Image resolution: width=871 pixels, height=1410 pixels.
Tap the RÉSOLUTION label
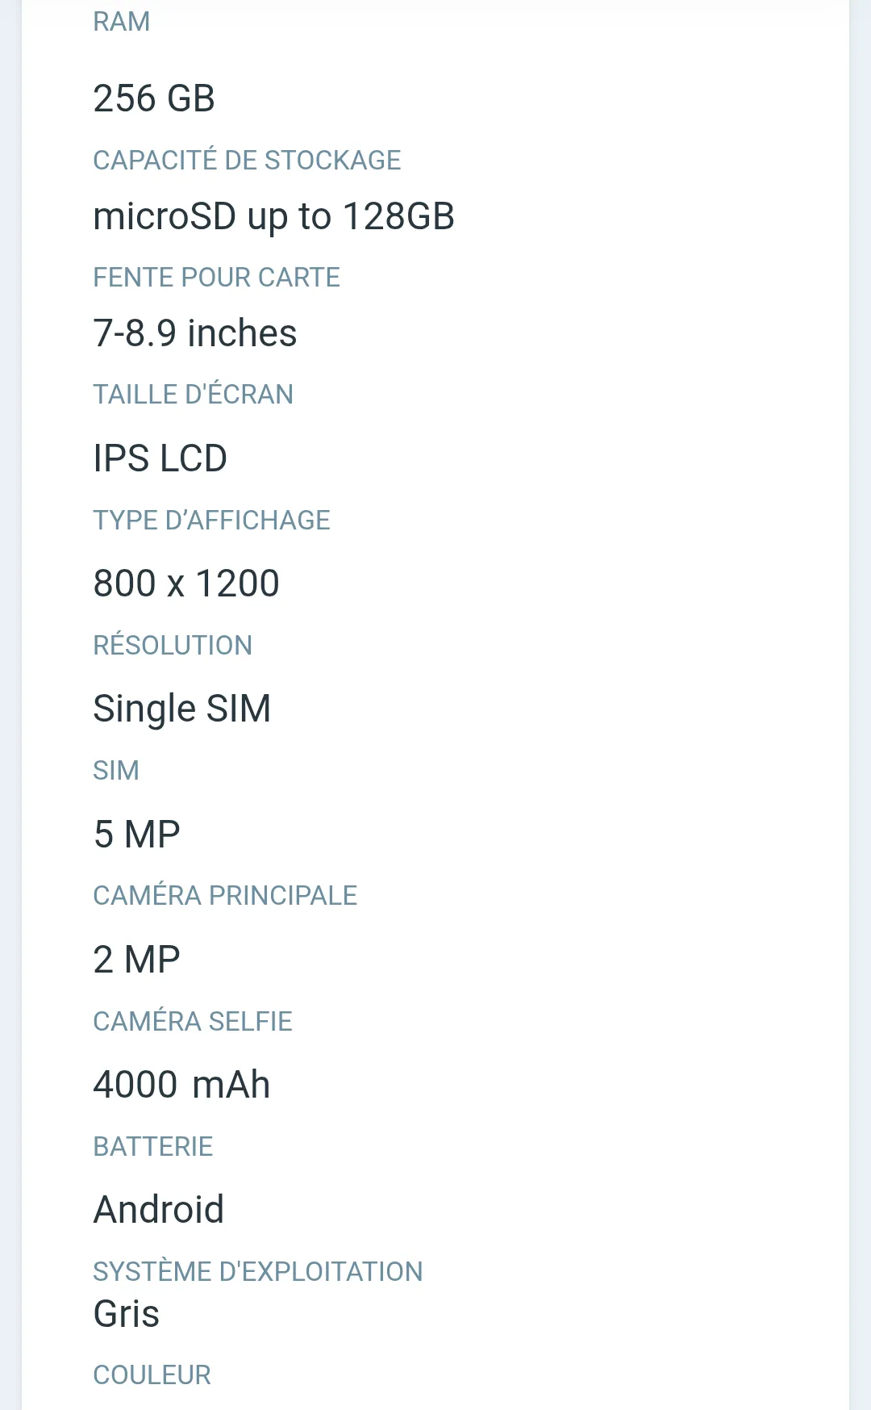[173, 645]
